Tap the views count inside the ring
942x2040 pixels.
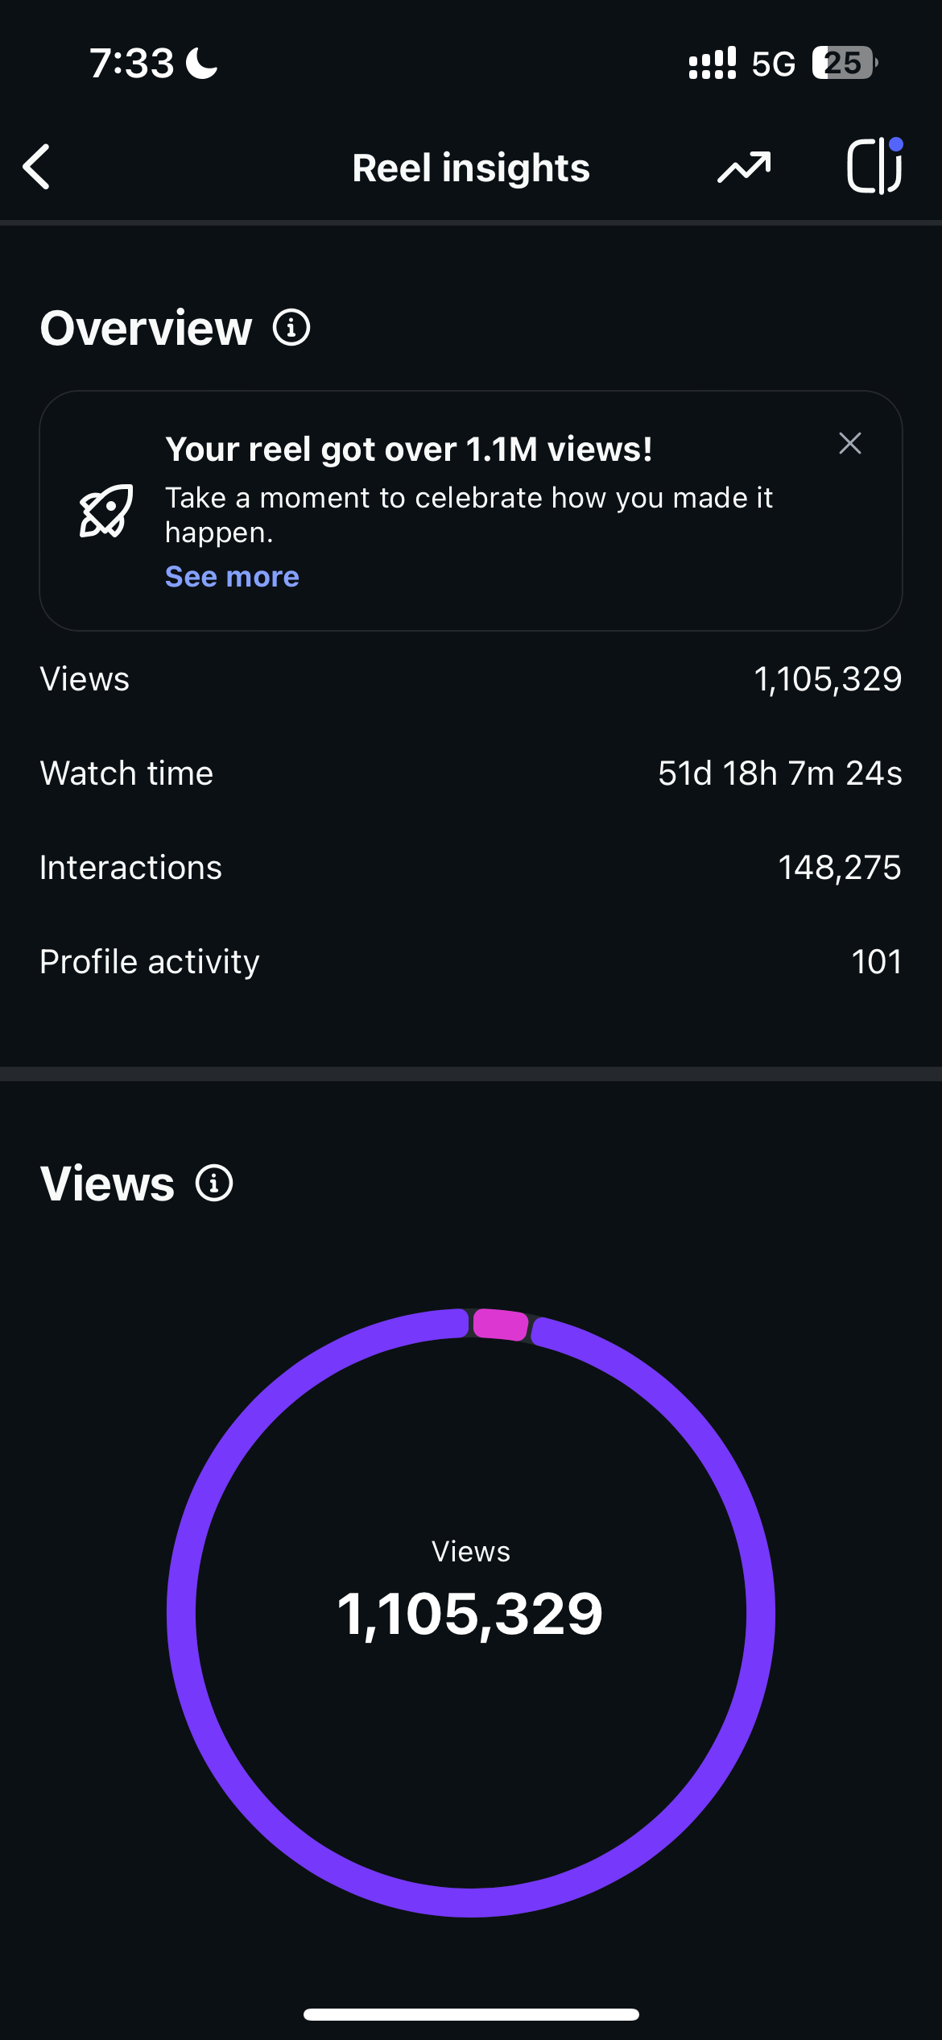471,1614
